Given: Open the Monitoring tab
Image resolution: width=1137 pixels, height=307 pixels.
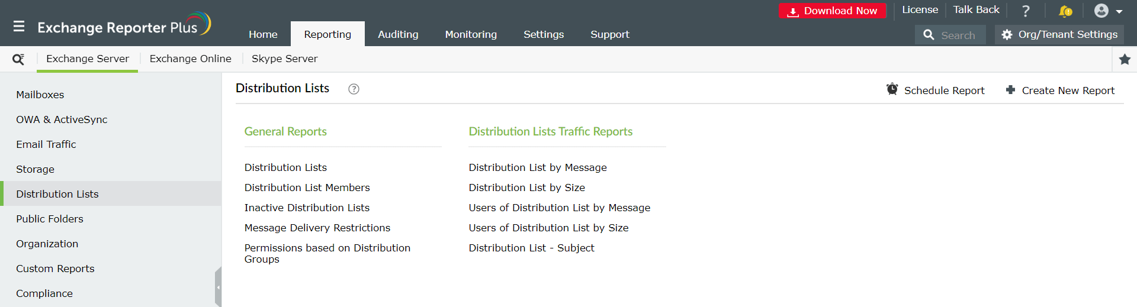Looking at the screenshot, I should click(471, 34).
